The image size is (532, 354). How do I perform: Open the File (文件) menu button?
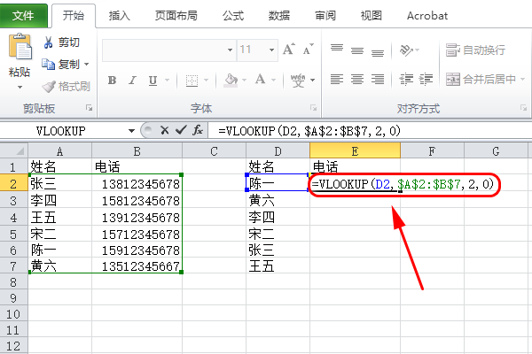point(24,16)
